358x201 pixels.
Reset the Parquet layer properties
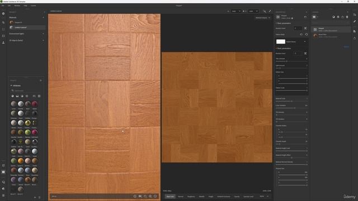(x=305, y=17)
